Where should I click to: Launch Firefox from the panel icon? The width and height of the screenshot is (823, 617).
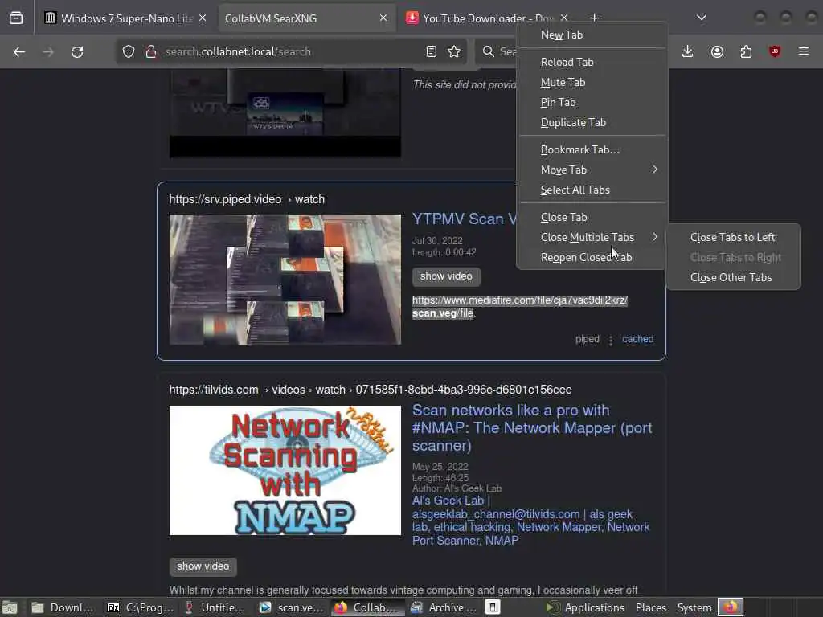coord(731,607)
